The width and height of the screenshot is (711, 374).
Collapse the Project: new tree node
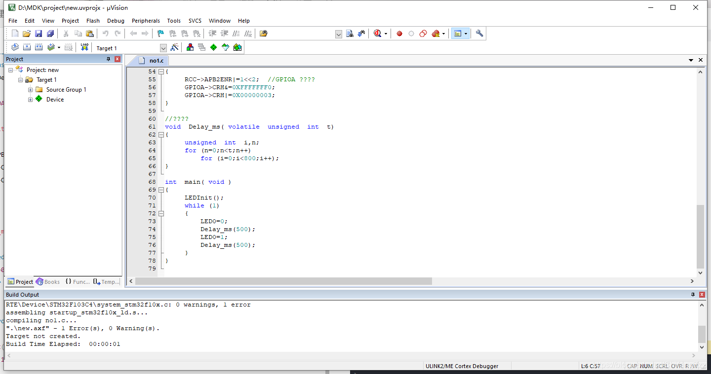pyautogui.click(x=10, y=70)
